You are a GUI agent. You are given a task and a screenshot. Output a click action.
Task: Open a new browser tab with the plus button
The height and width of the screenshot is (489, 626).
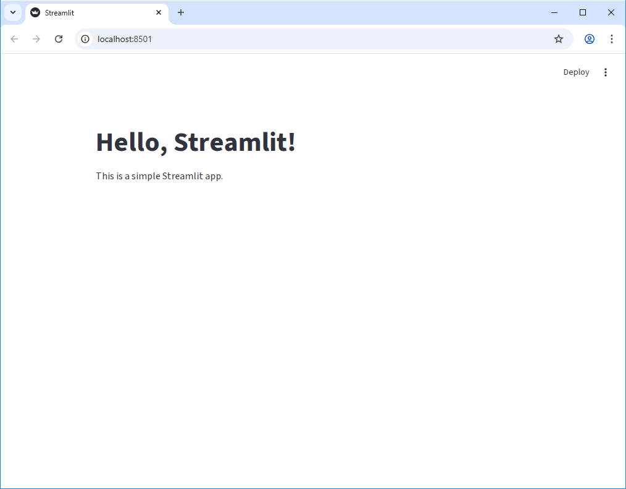[181, 12]
